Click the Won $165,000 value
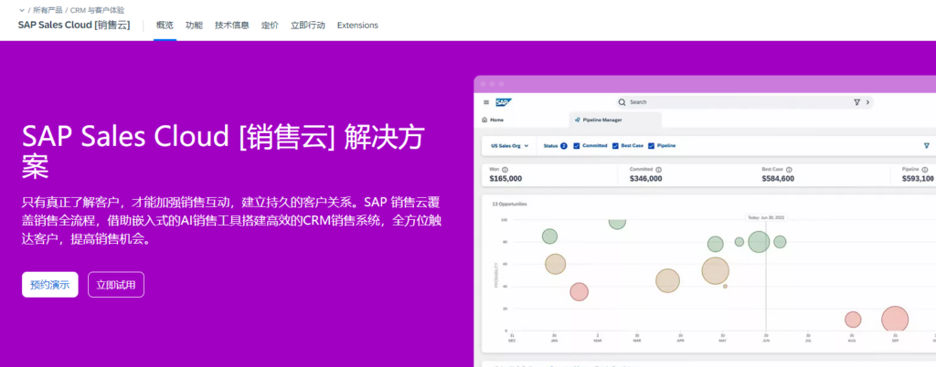This screenshot has width=936, height=367. point(505,178)
